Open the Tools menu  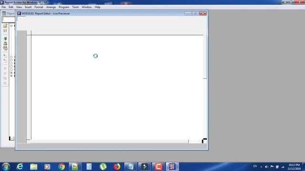tap(75, 7)
